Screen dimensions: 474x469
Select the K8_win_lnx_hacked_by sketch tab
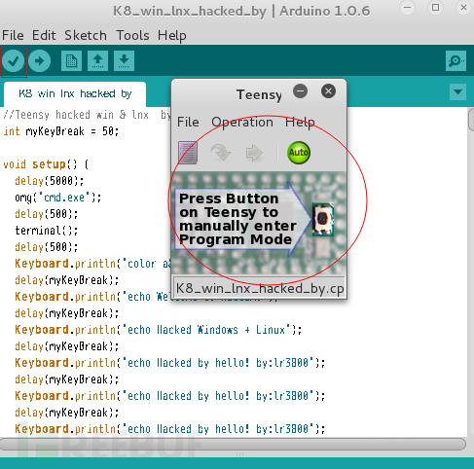75,94
